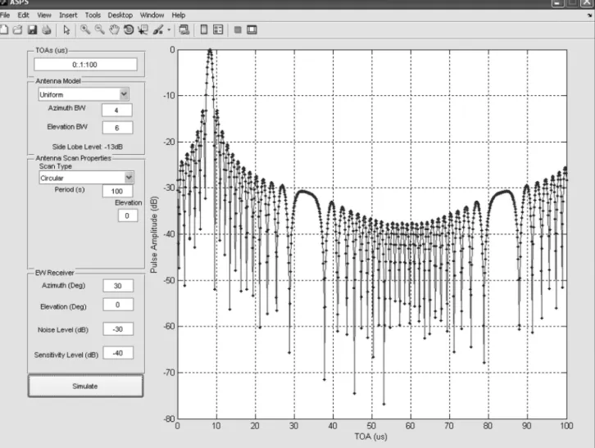Open the File menu
595x448 pixels.
point(5,16)
